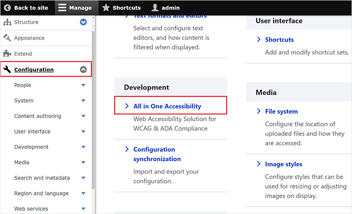Click the Manage hamburger icon
Image resolution: width=352 pixels, height=214 pixels.
(62, 8)
